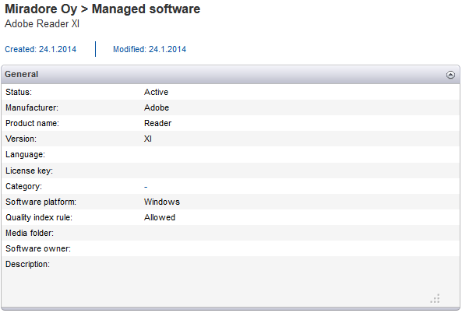The width and height of the screenshot is (462, 313).
Task: Select the Version value XI
Action: (x=148, y=139)
